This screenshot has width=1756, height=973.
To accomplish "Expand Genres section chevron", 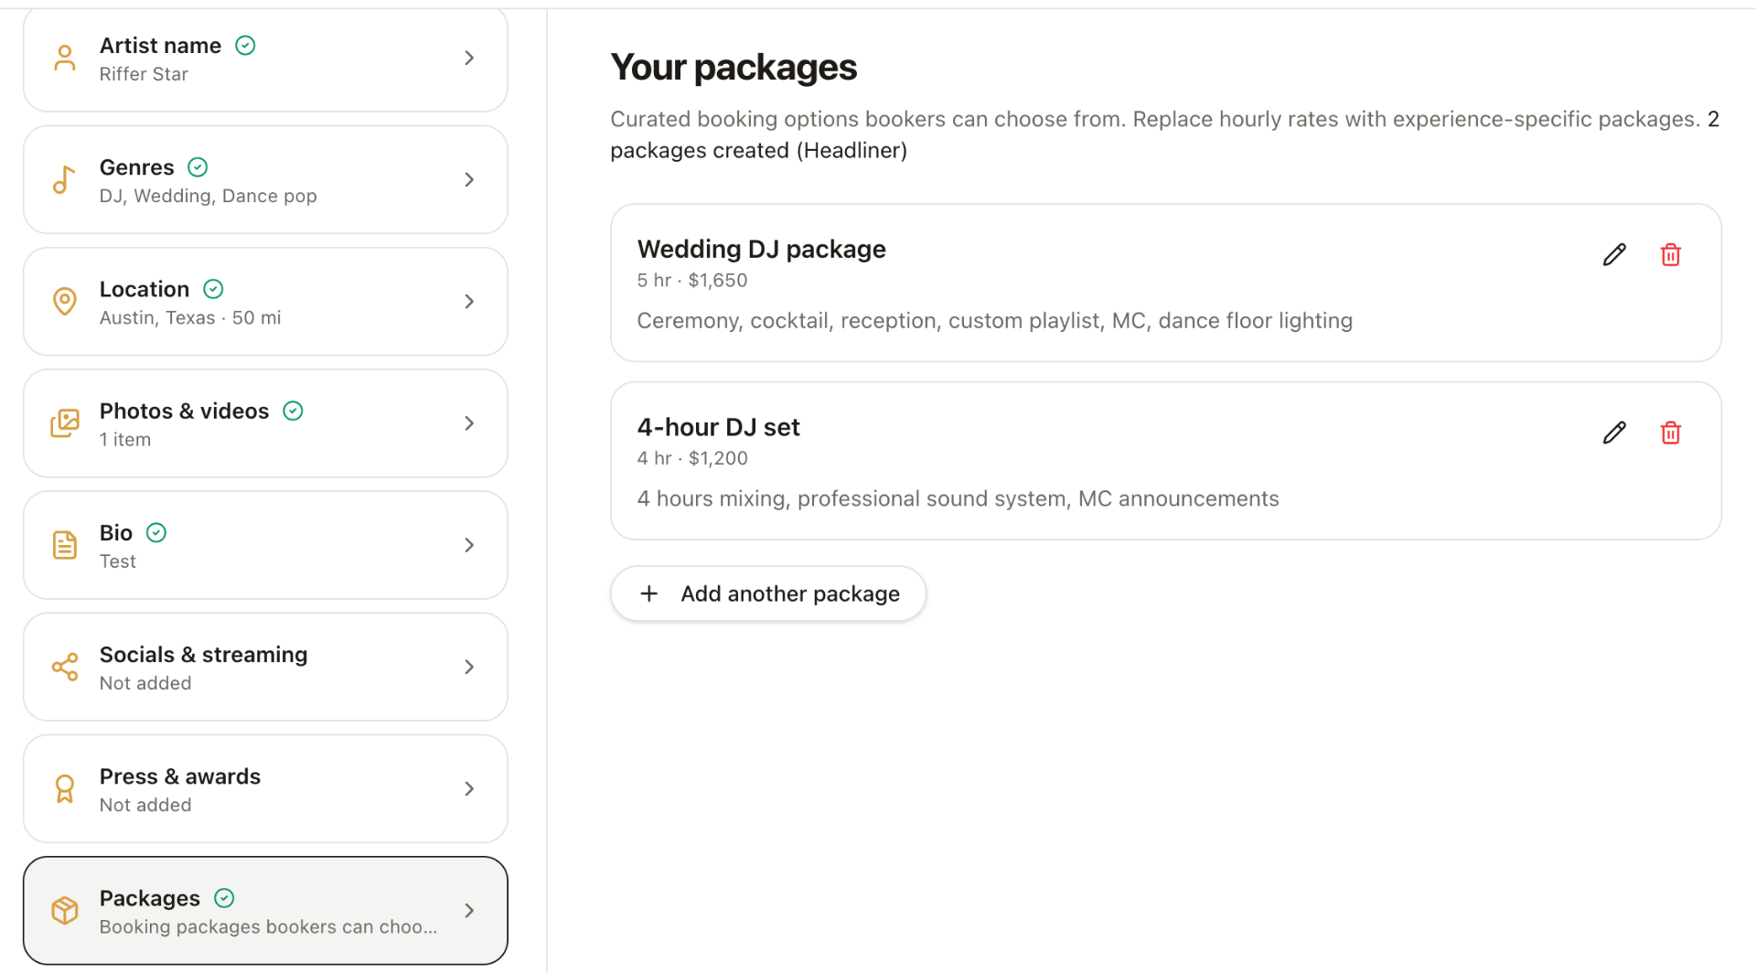I will tap(469, 179).
